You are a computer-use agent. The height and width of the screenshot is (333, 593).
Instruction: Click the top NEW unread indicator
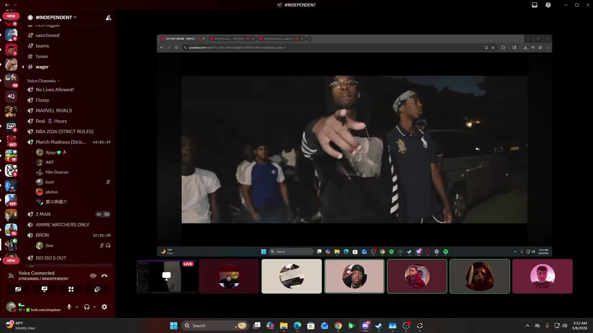11,16
